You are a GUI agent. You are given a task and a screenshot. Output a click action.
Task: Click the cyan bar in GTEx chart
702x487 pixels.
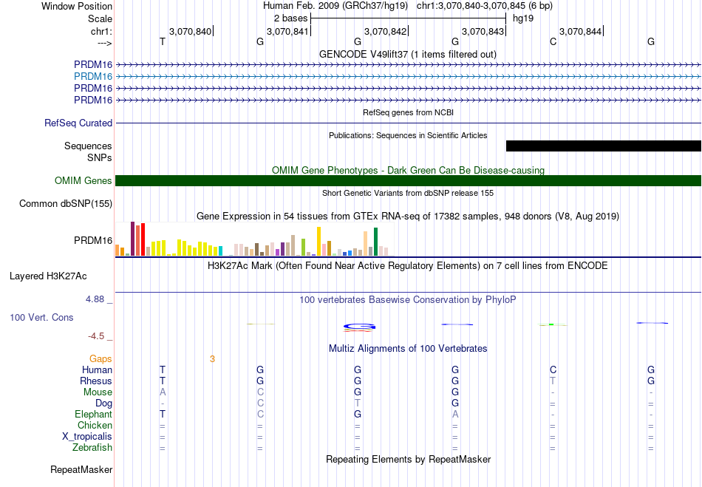(x=220, y=251)
